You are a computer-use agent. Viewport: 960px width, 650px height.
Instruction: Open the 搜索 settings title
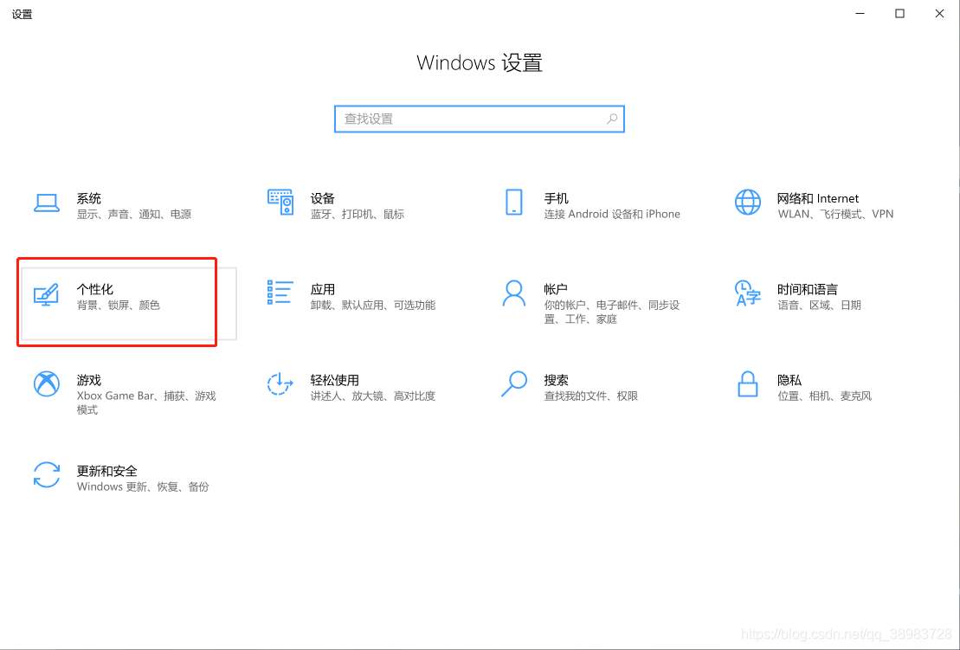556,380
